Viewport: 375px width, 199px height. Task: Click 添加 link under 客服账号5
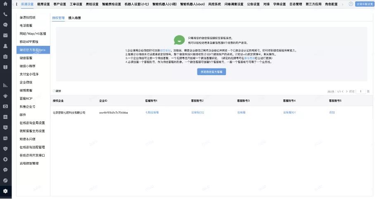332,112
